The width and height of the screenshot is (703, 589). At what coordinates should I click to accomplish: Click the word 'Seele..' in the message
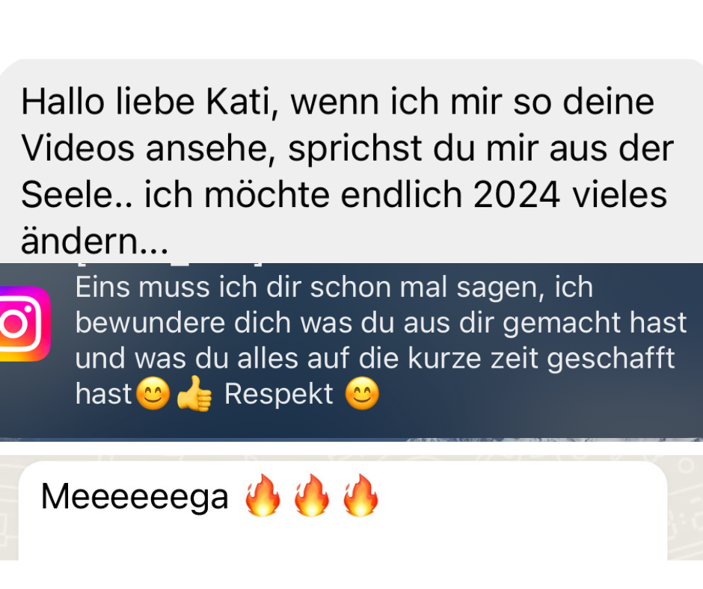pos(77,195)
